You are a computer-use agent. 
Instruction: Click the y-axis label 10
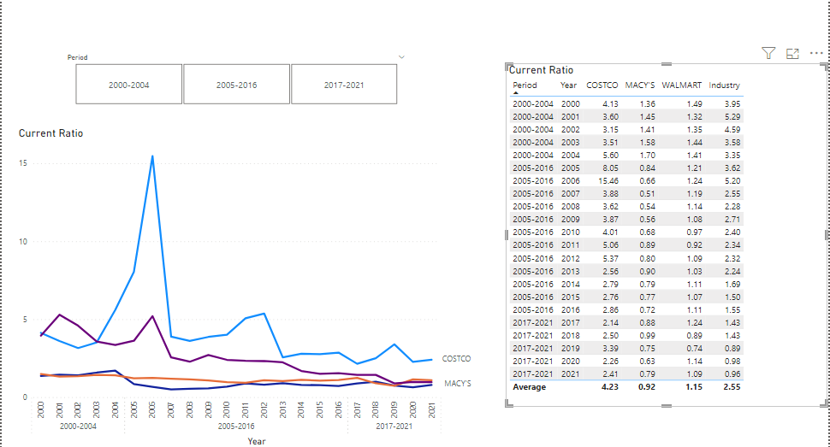pos(23,242)
